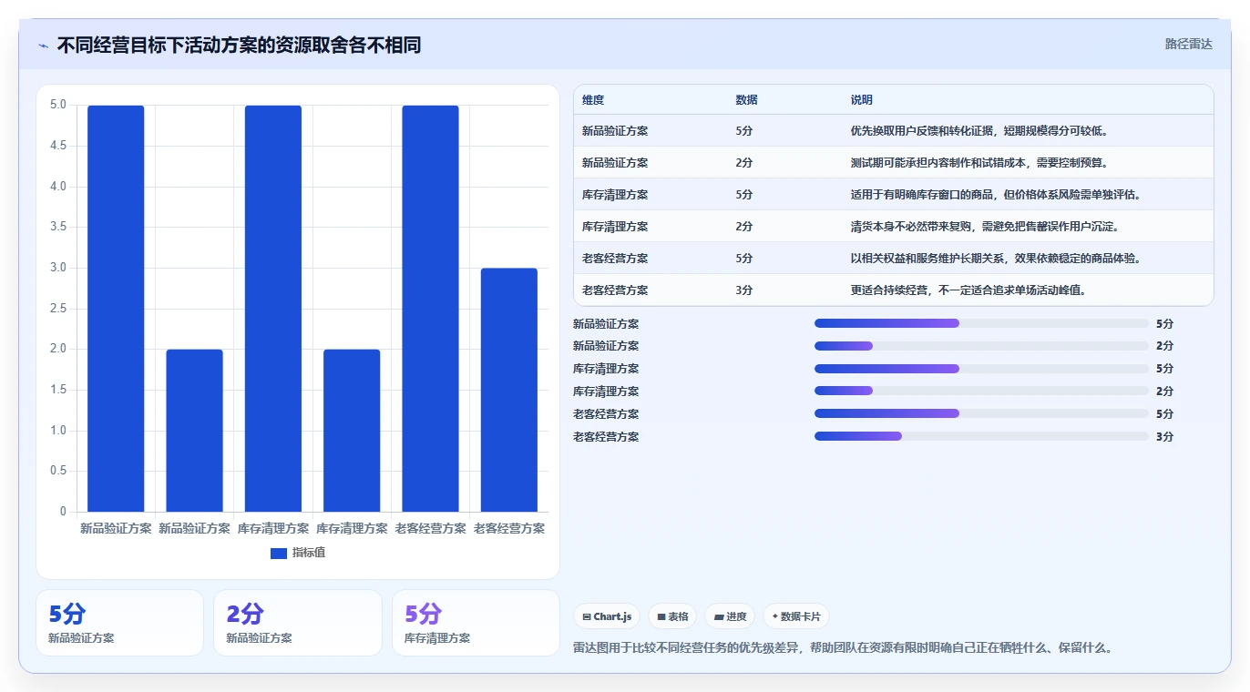Click the title 不同经营目标下活动方案的资源取舍各不相同
The image size is (1250, 692).
pos(239,46)
